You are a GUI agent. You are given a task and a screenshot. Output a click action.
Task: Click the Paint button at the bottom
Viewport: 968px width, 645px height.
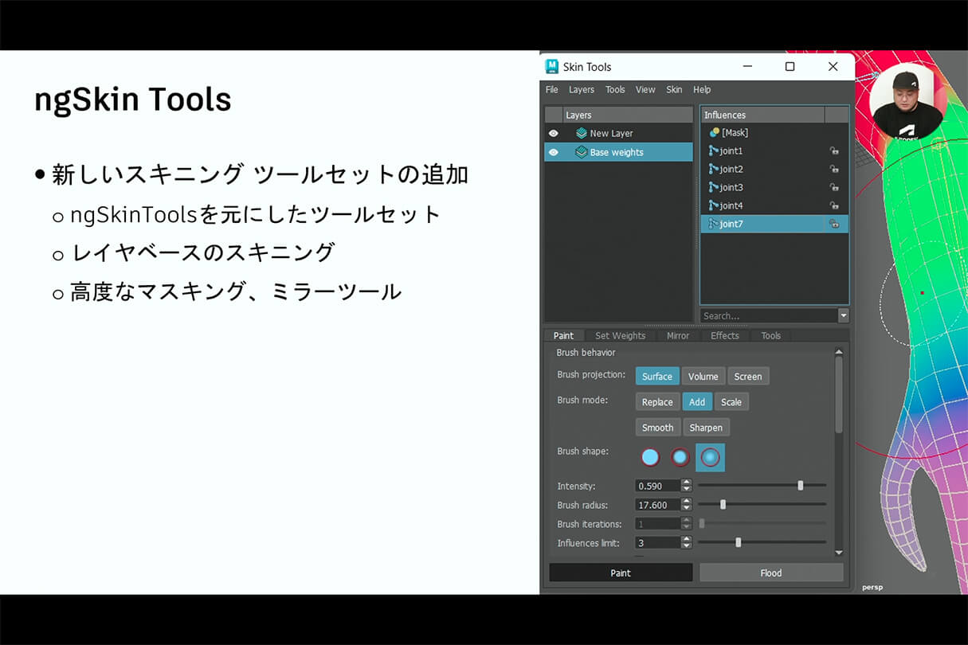pos(621,573)
